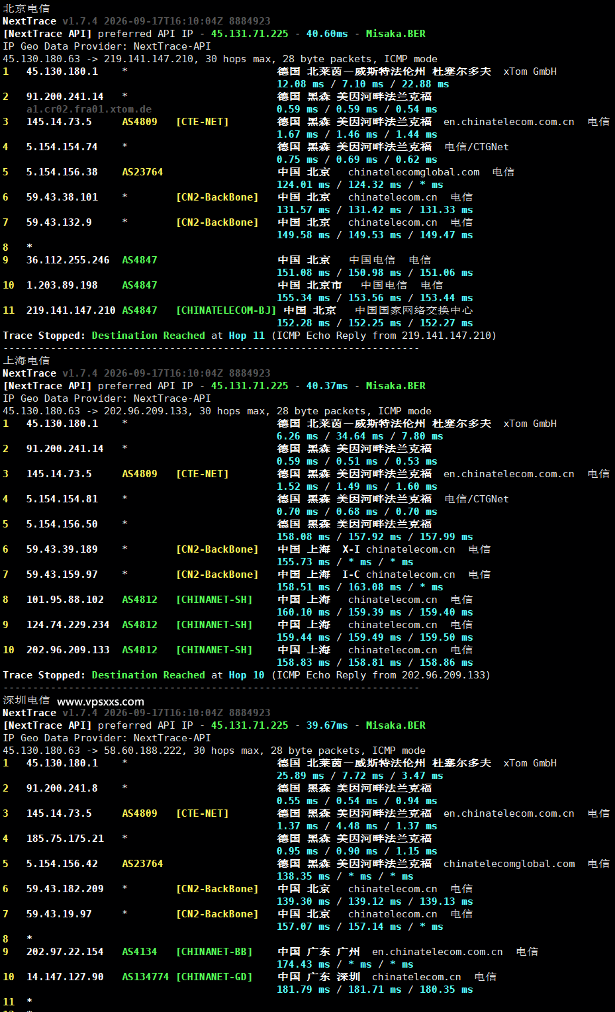This screenshot has width=615, height=1012.
Task: Click hop IP 59.43.132.9
Action: tap(59, 222)
